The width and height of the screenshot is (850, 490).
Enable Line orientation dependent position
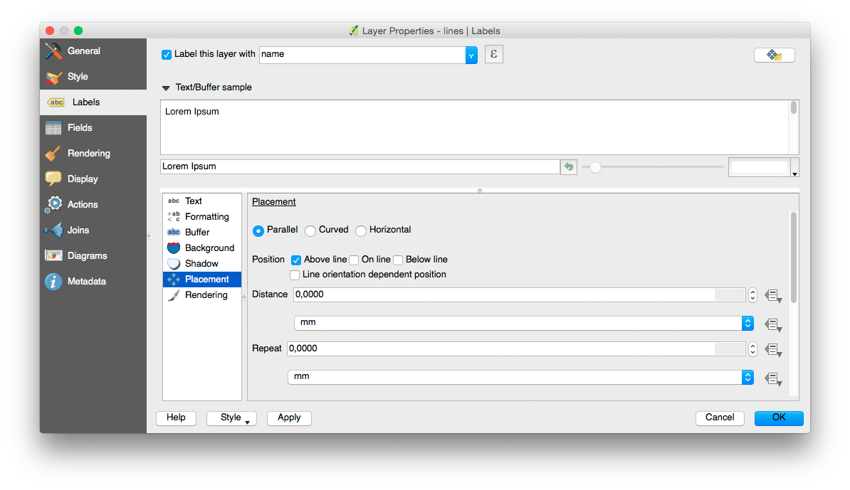point(295,275)
